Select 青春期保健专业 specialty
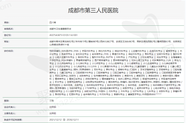The height and width of the screenshot is (123, 186). tap(84, 60)
